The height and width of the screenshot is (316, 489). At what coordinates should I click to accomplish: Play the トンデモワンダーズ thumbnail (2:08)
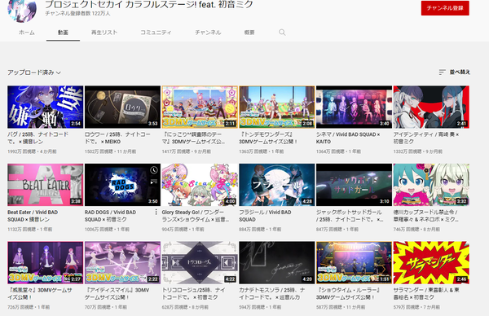[277, 107]
